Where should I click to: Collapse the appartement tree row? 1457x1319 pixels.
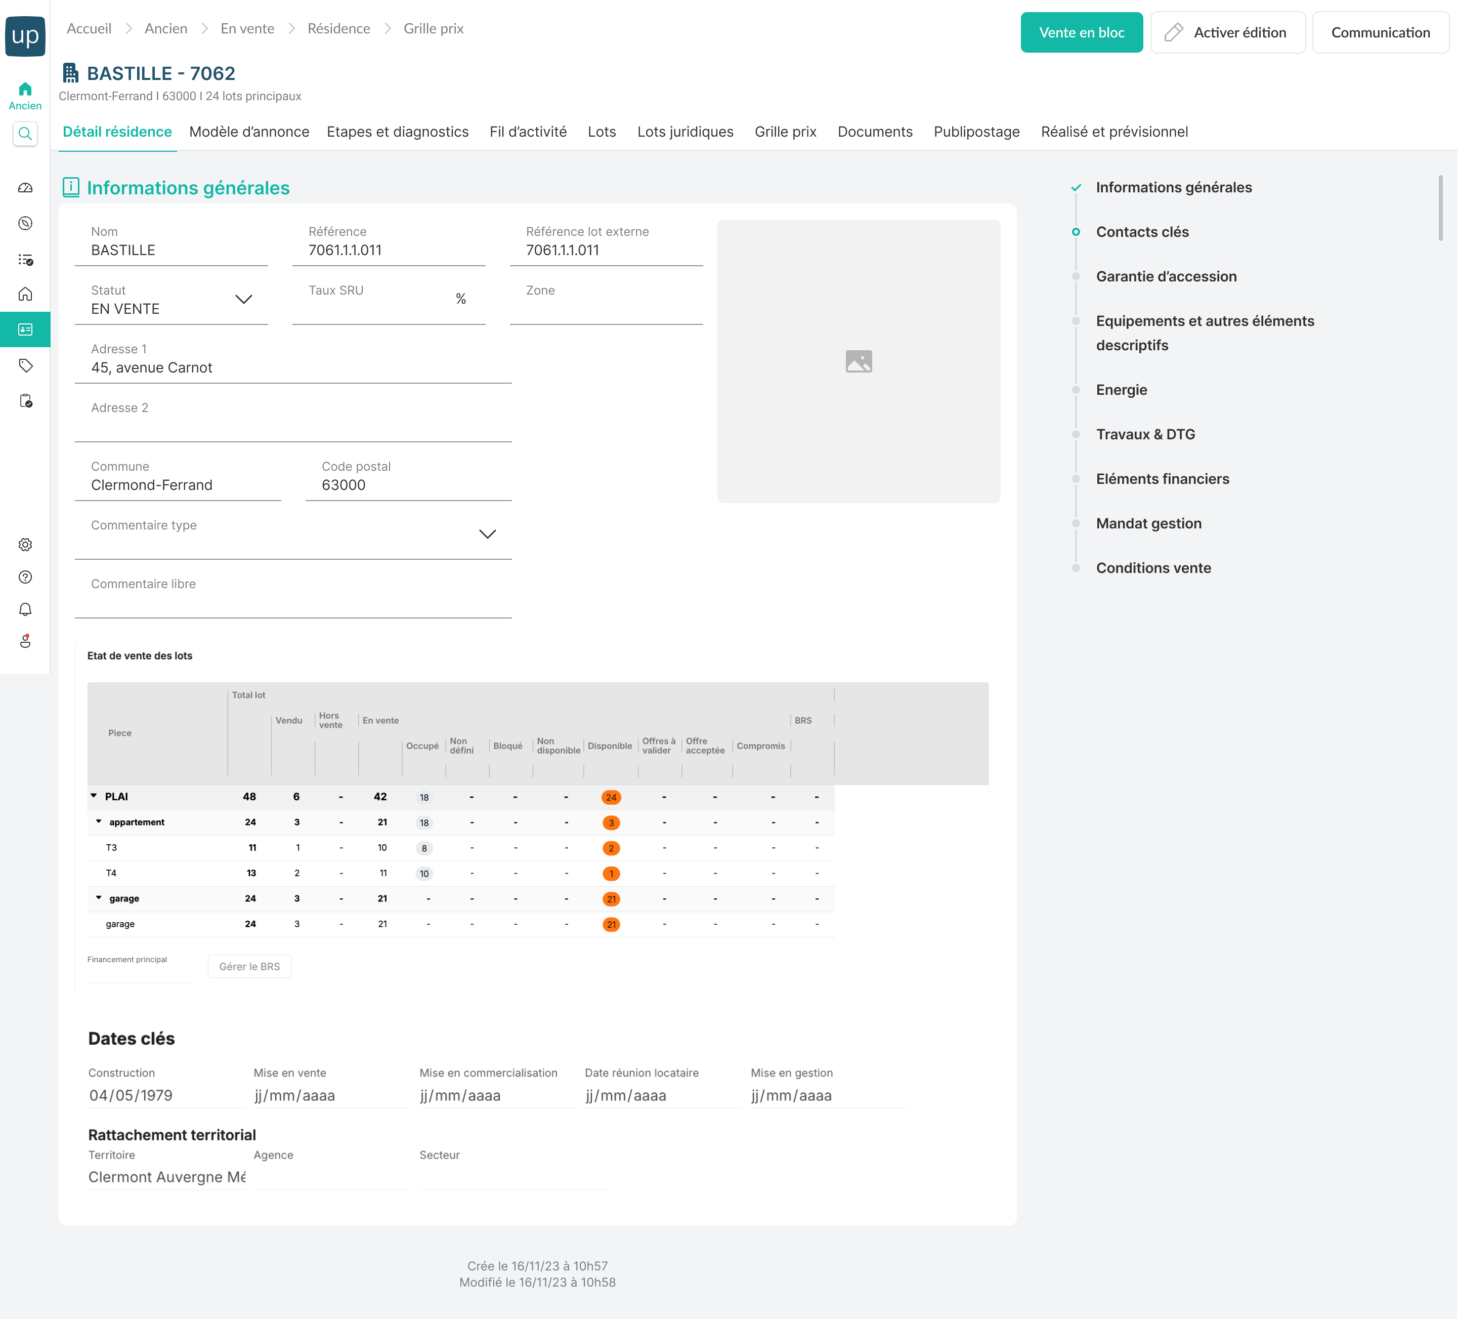(99, 821)
